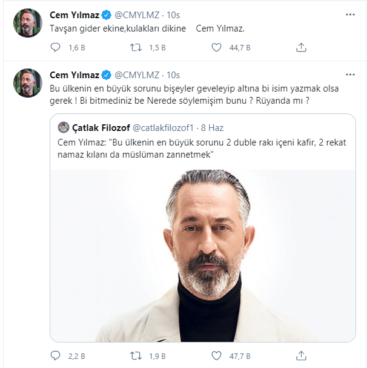
Task: Open Çatlak Filozof small avatar
Action: pyautogui.click(x=64, y=127)
